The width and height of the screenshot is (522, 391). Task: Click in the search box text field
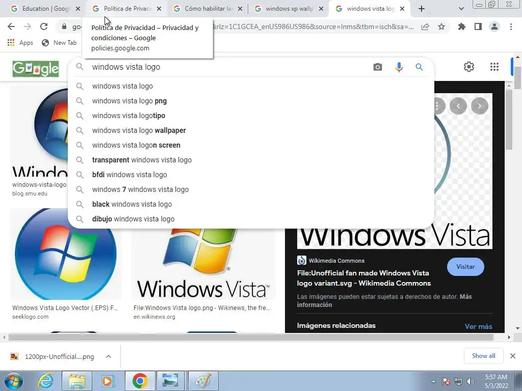pos(230,67)
